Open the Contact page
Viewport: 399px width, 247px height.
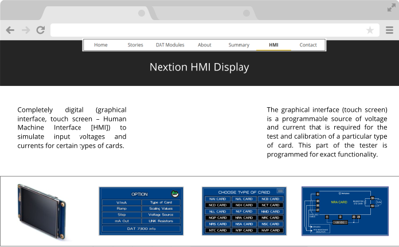tap(308, 45)
